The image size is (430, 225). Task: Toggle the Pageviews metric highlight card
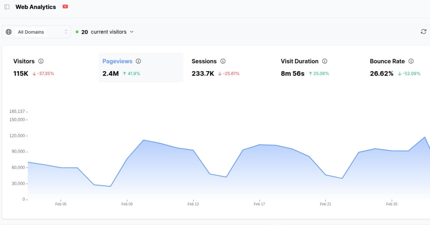140,67
